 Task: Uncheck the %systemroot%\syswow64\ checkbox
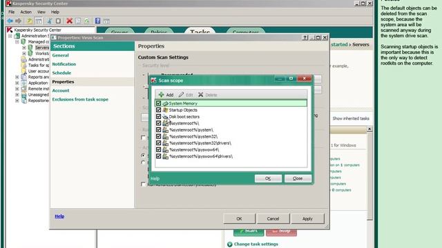pyautogui.click(x=158, y=149)
